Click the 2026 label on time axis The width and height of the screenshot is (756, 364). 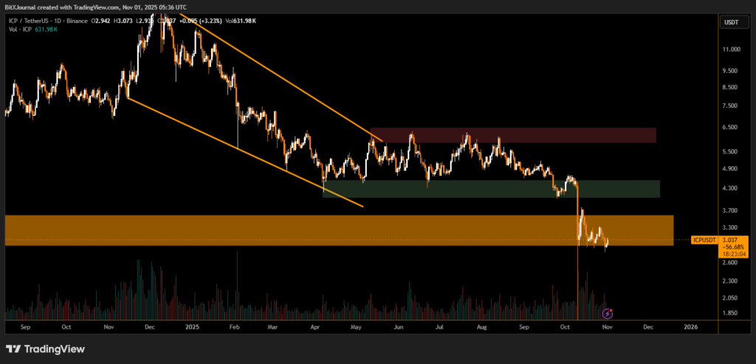tap(691, 326)
